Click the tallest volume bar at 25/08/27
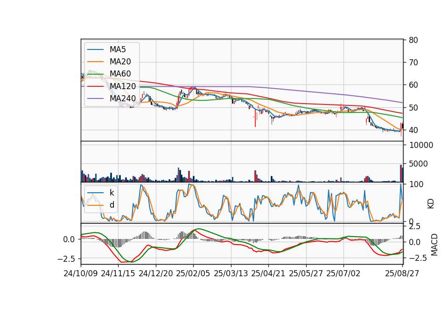 tap(401, 174)
